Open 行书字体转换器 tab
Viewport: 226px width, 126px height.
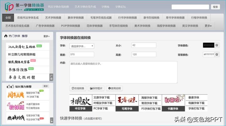127,18
